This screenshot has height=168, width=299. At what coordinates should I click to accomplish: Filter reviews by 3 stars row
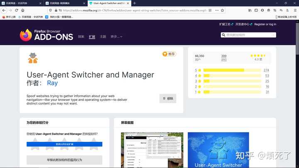click(232, 81)
